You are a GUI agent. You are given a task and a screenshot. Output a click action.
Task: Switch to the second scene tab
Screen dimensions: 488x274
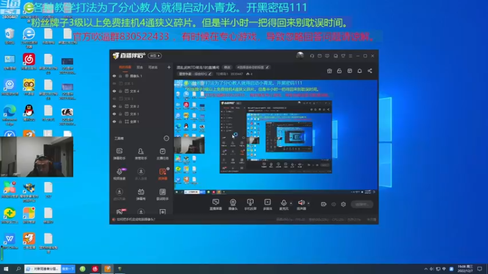pyautogui.click(x=140, y=67)
